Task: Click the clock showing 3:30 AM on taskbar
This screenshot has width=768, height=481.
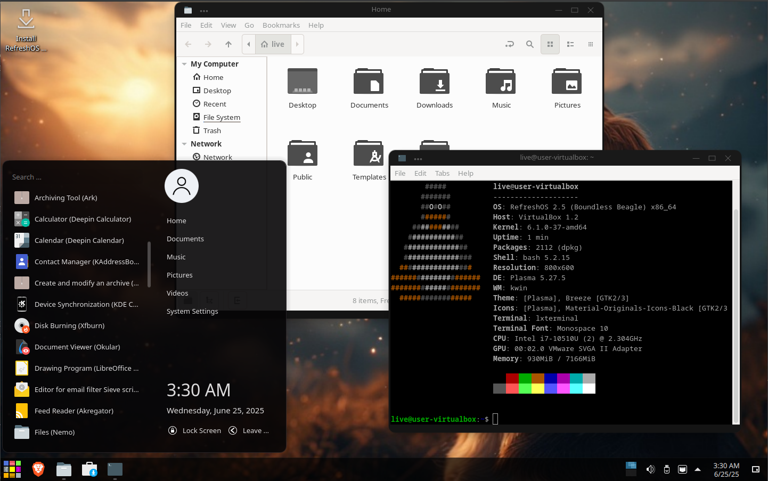Action: 726,470
